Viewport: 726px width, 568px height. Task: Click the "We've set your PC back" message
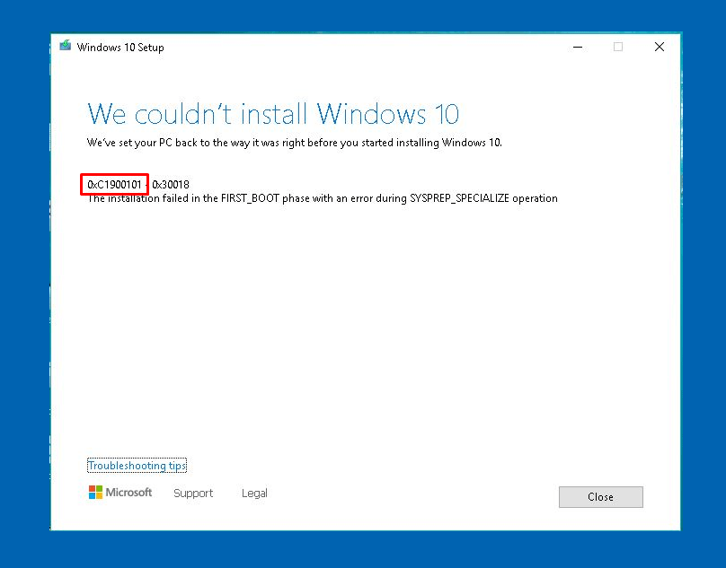[294, 143]
